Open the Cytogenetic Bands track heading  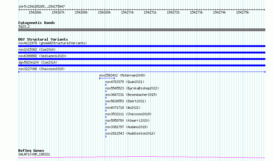(37, 23)
